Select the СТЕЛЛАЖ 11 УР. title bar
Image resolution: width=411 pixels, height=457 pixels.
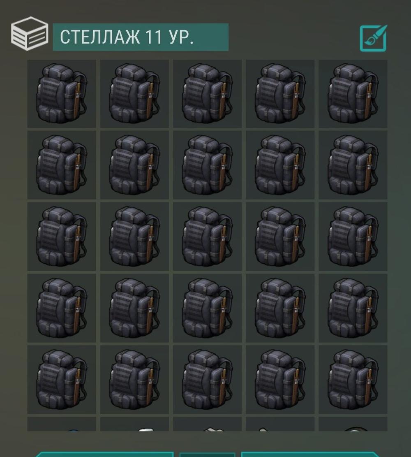[x=141, y=37]
